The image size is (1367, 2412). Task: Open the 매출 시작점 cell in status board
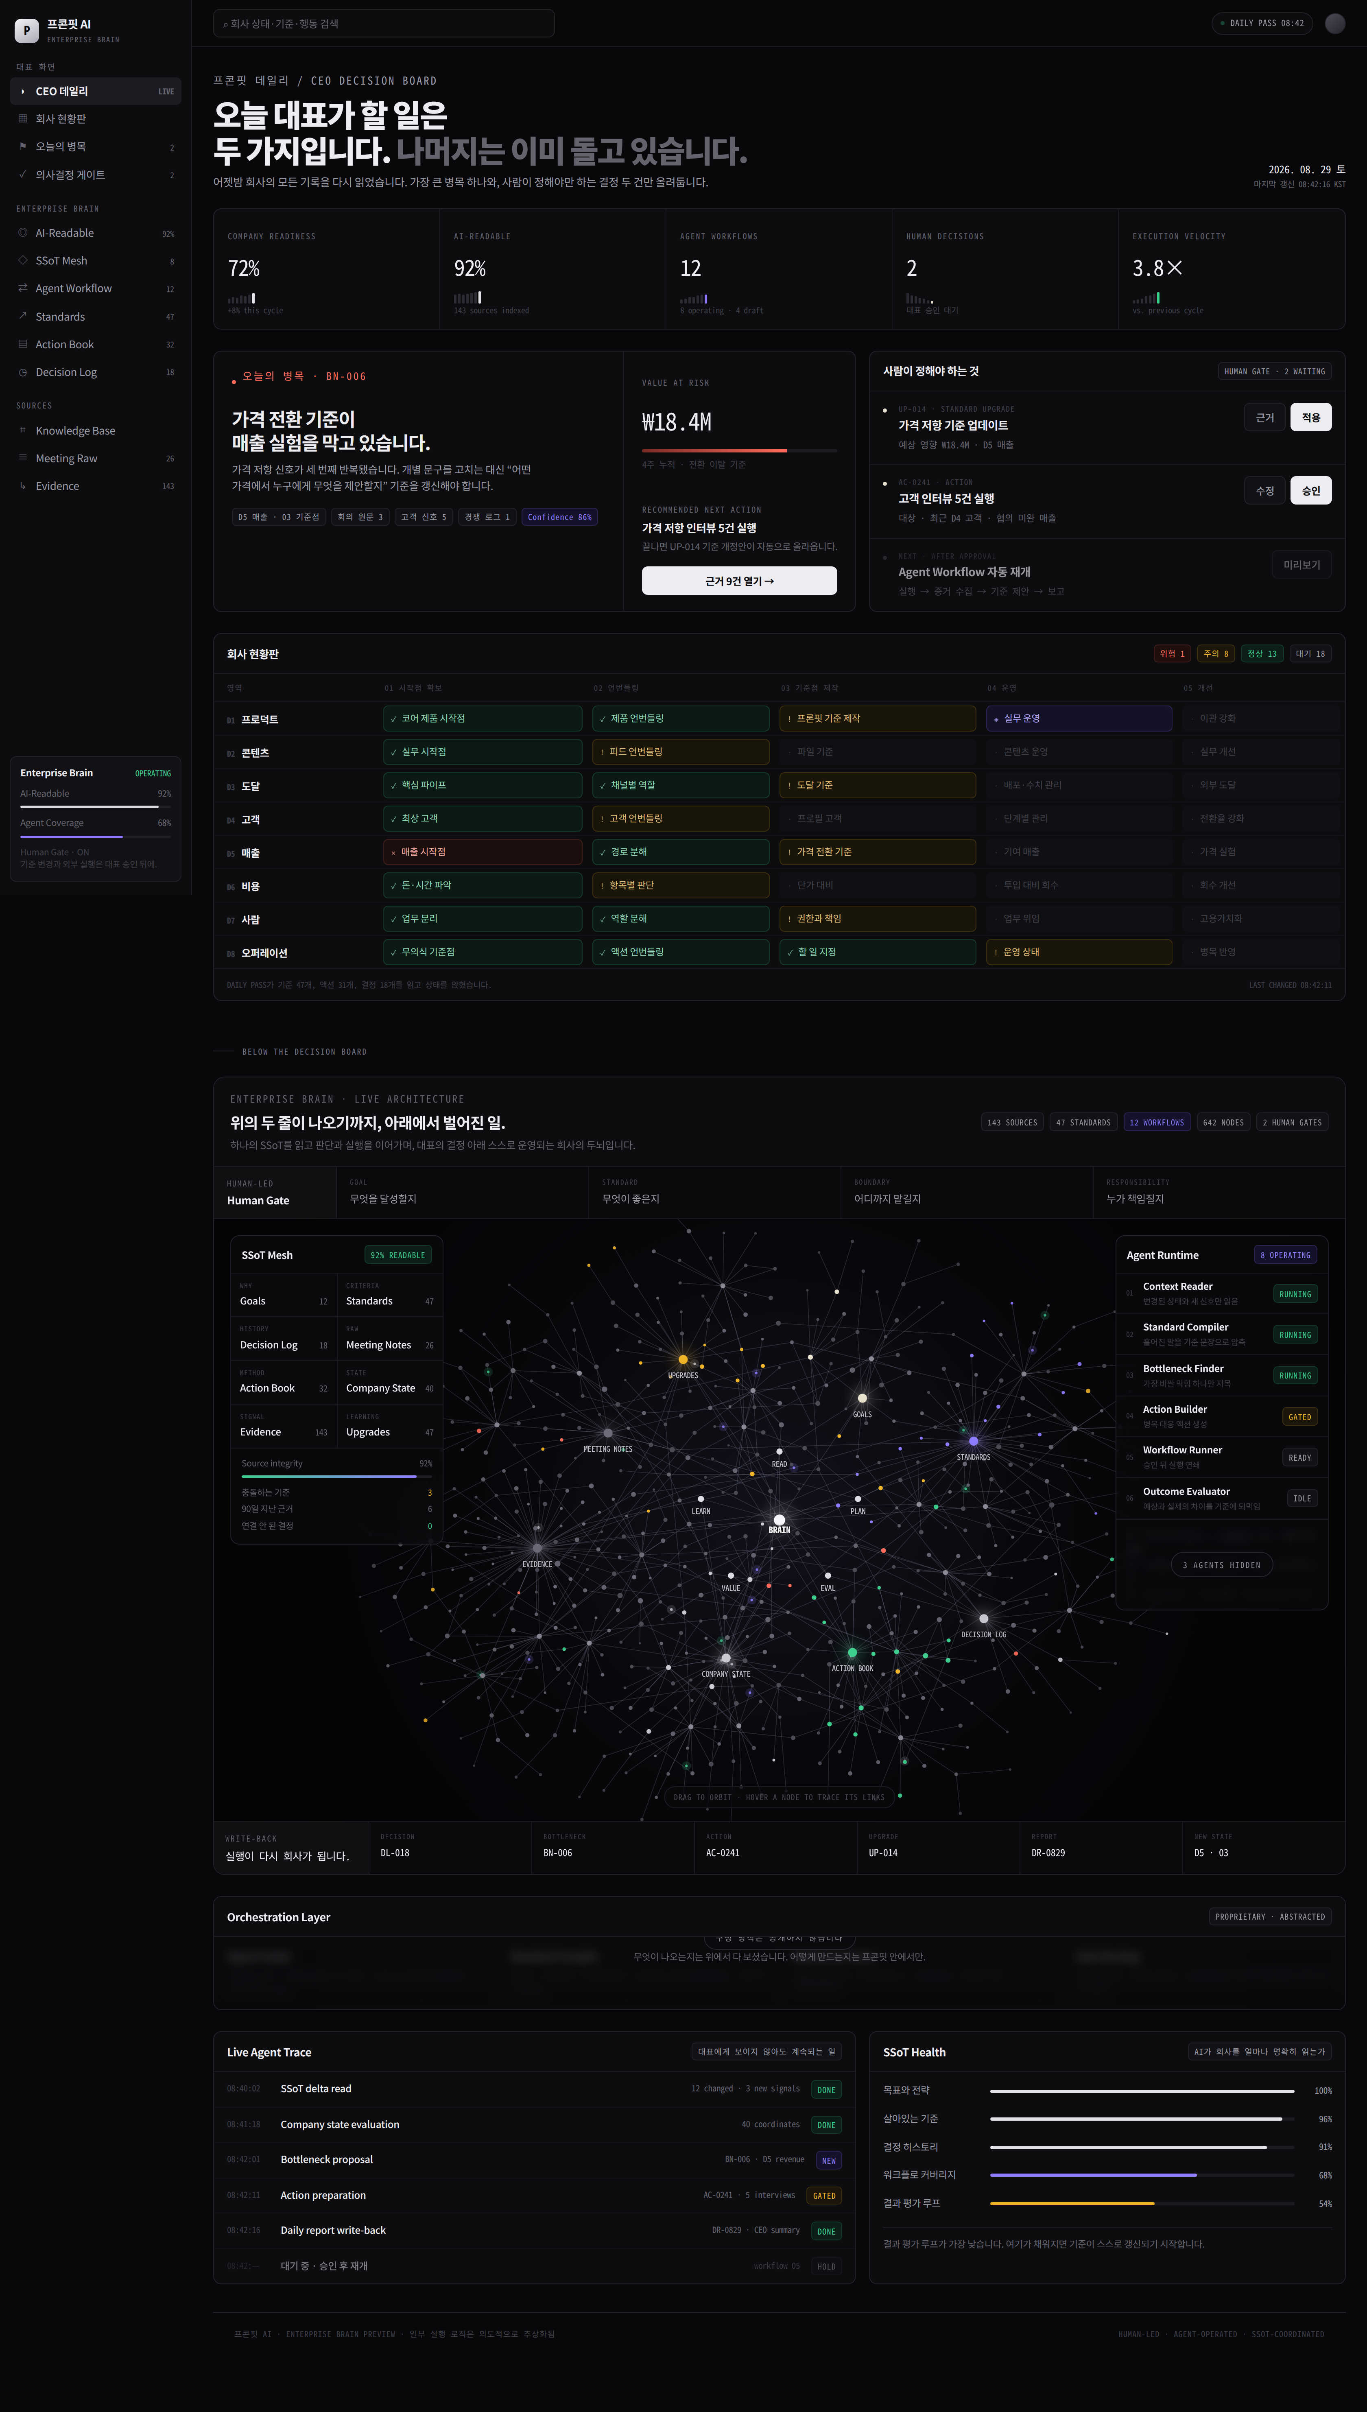pos(483,852)
